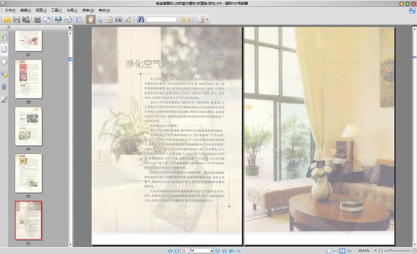Image resolution: width=417 pixels, height=254 pixels.
Task: Click the previous view blue arrow
Action: (x=231, y=251)
